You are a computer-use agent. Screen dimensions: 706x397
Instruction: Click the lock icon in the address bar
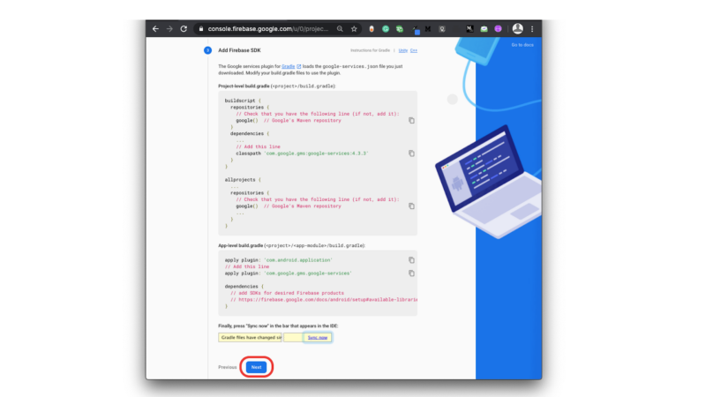[201, 29]
